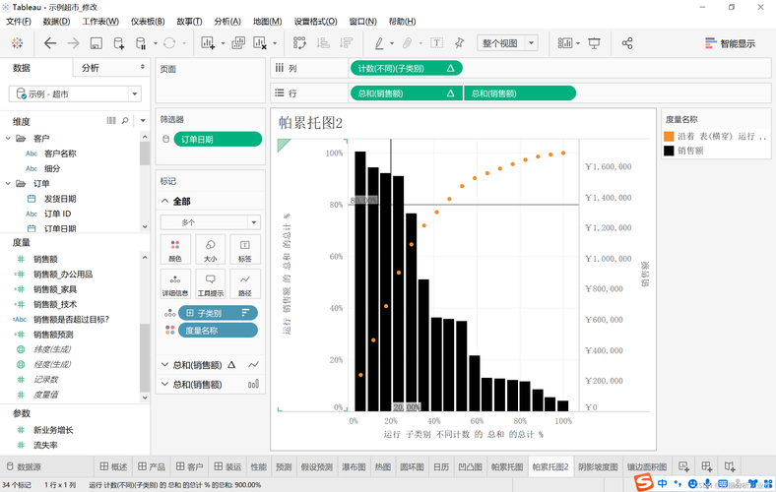The width and height of the screenshot is (776, 492).
Task: Select the 销售额 measure field
Action: [45, 259]
